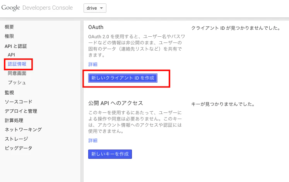The height and width of the screenshot is (182, 289).
Task: Open ネットワーキング in the sidebar
Action: (23, 129)
